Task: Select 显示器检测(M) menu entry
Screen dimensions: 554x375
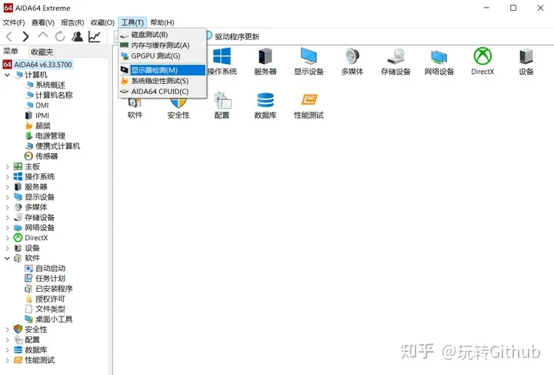Action: click(162, 70)
